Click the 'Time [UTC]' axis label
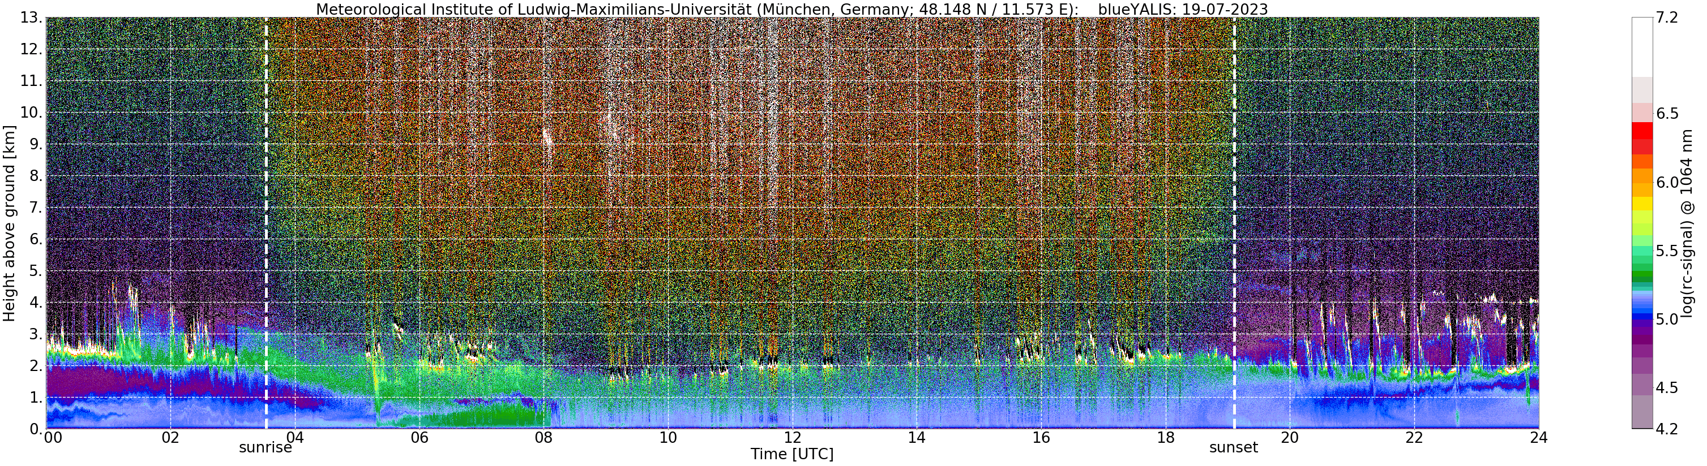 [792, 454]
